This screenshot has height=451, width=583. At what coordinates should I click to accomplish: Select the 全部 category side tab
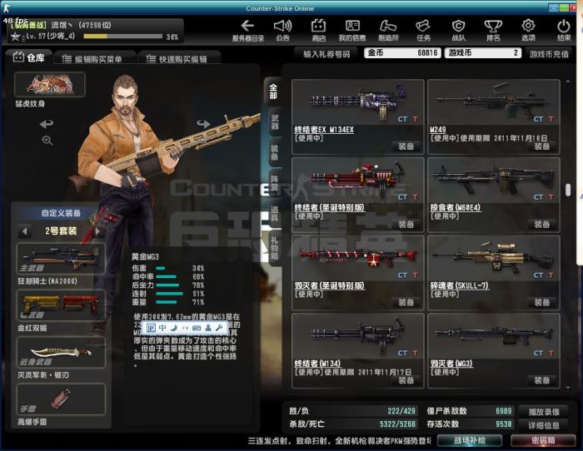pyautogui.click(x=273, y=92)
